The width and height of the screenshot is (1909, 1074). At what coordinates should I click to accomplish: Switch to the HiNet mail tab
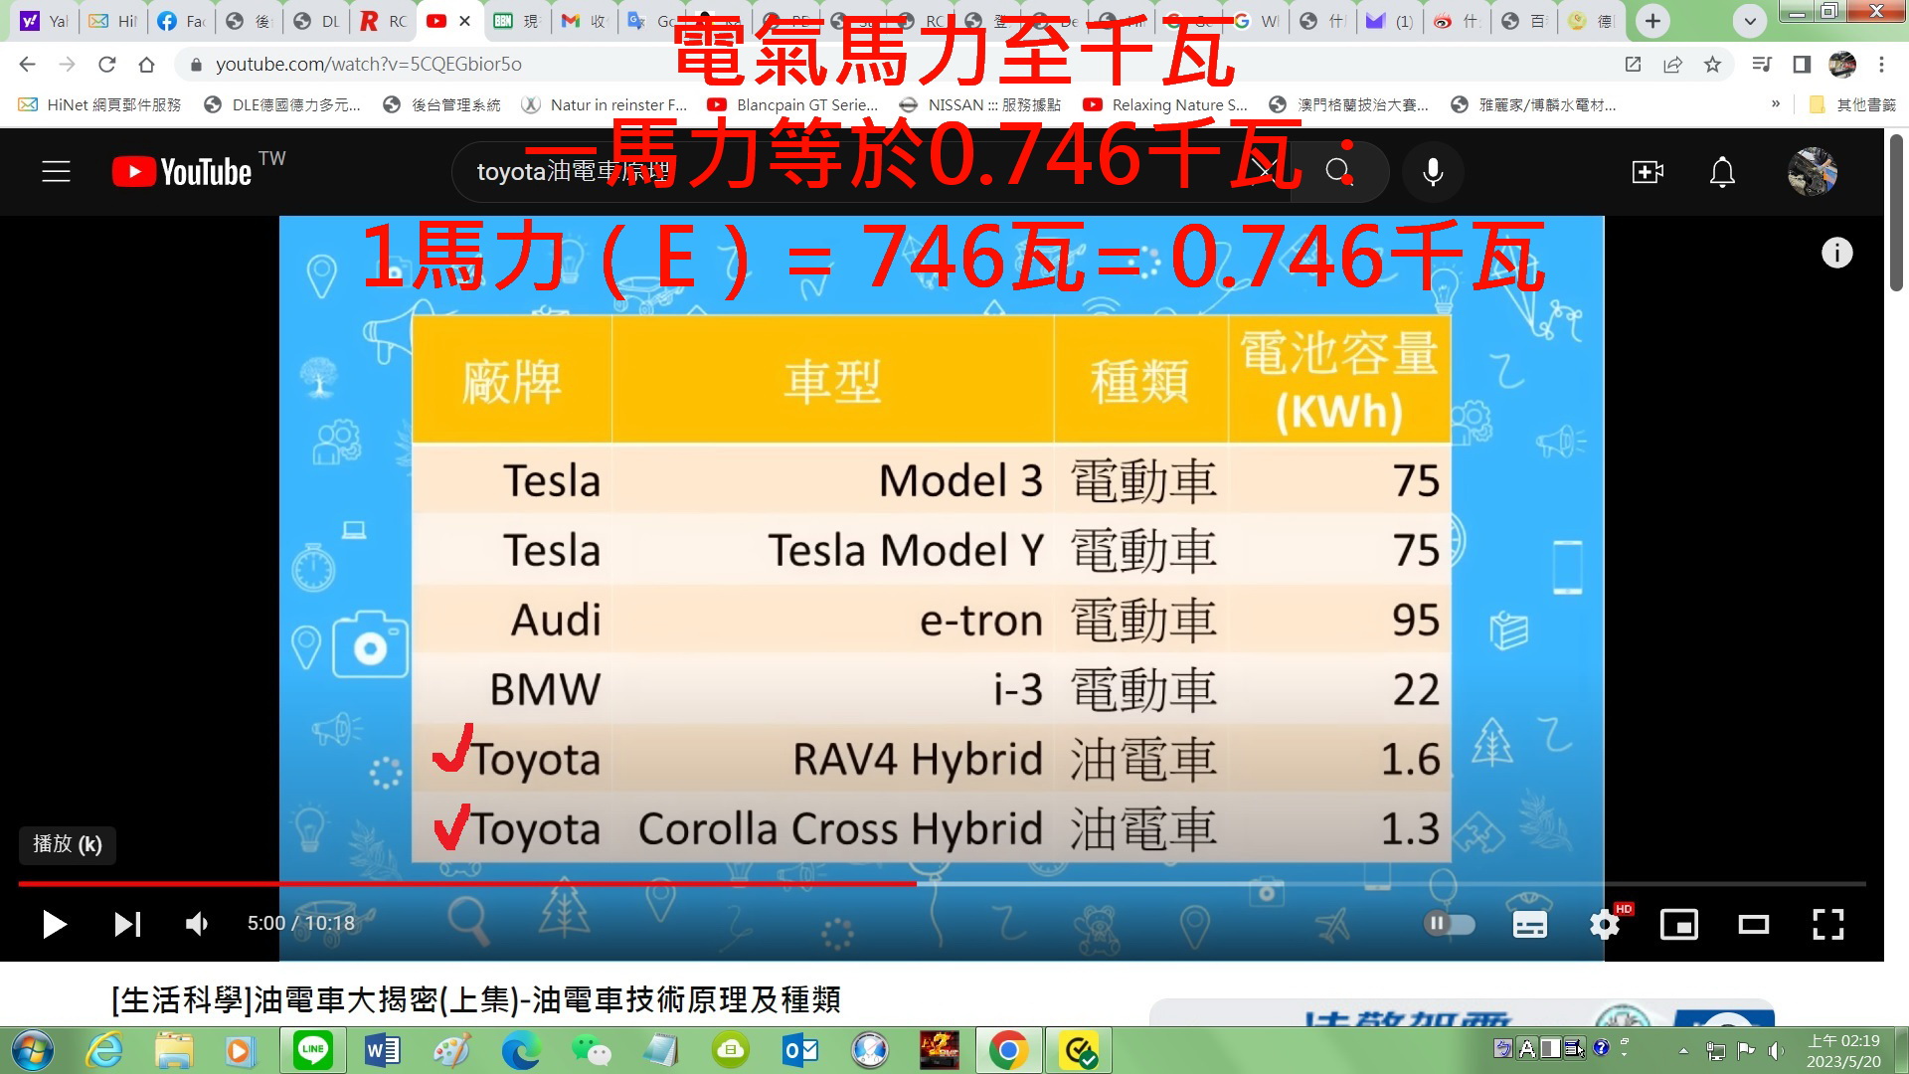click(113, 21)
